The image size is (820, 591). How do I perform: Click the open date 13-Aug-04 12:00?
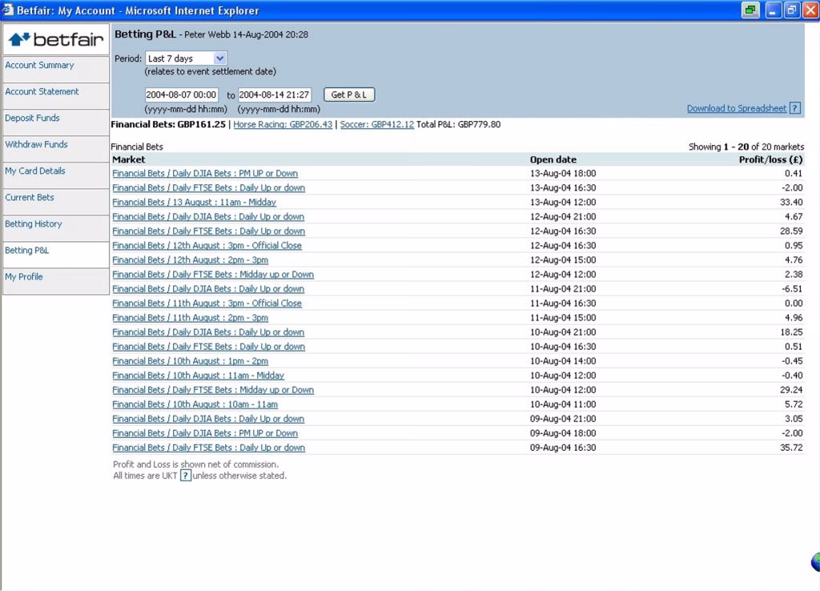click(563, 202)
